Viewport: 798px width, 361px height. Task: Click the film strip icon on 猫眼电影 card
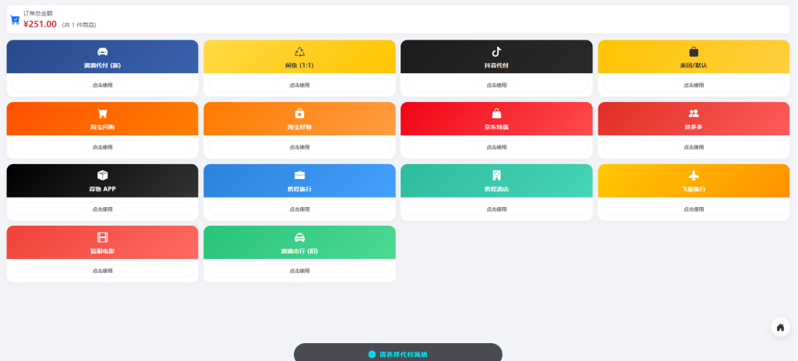click(102, 237)
